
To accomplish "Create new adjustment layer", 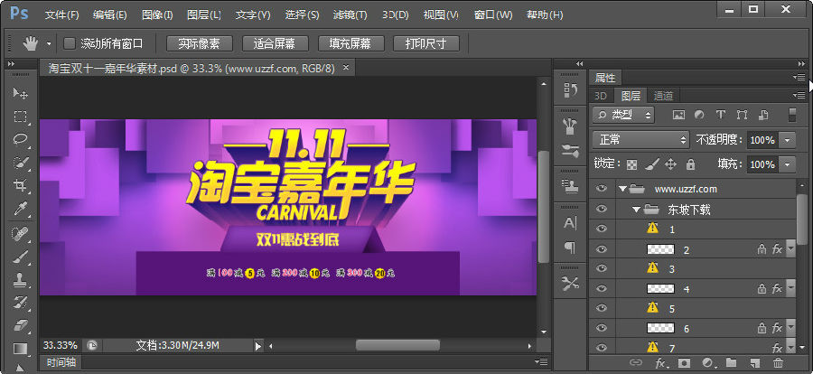I will click(707, 363).
